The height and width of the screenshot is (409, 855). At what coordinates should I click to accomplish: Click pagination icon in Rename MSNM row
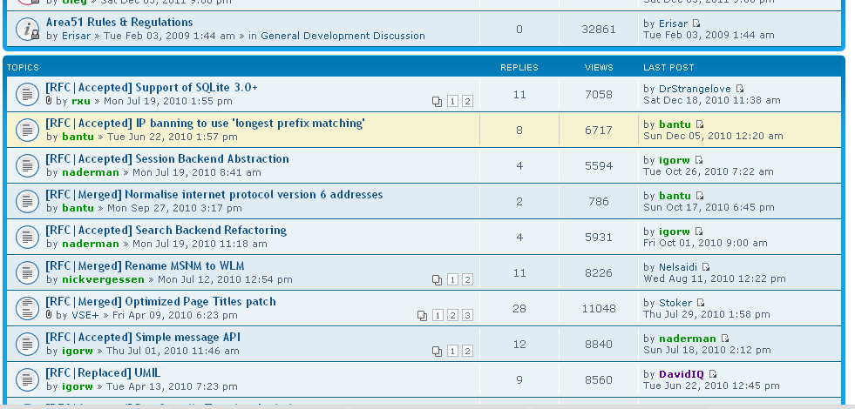coord(437,280)
